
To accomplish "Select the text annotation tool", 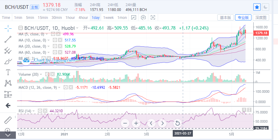I will click(8, 73).
